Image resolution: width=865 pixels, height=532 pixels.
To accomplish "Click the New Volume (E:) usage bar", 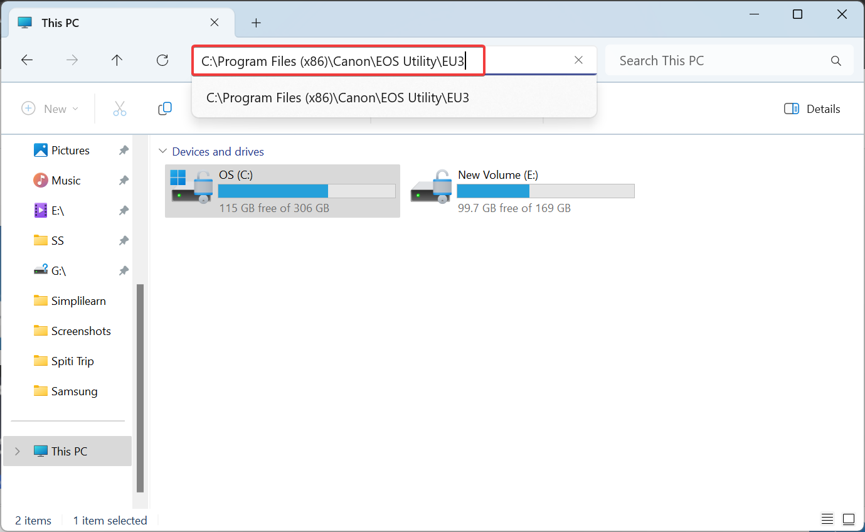I will point(546,191).
